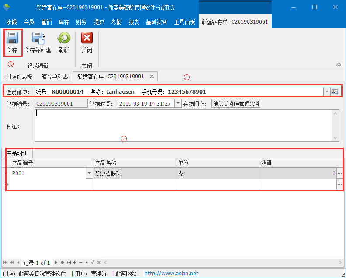Expand the 产品编号 P001 dropdown
The width and height of the screenshot is (346, 278).
[x=89, y=173]
